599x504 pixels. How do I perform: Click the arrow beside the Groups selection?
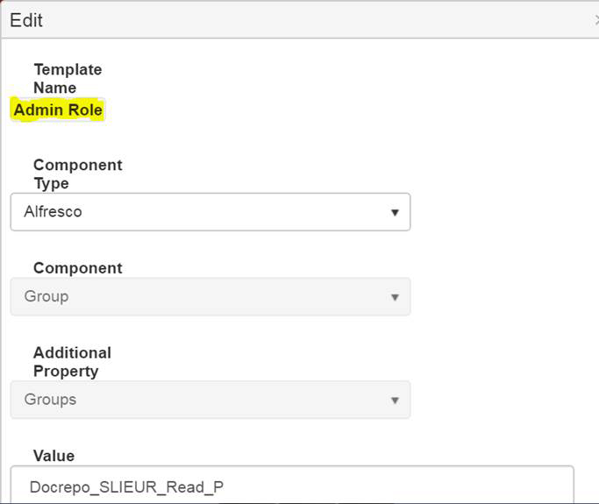pos(395,400)
